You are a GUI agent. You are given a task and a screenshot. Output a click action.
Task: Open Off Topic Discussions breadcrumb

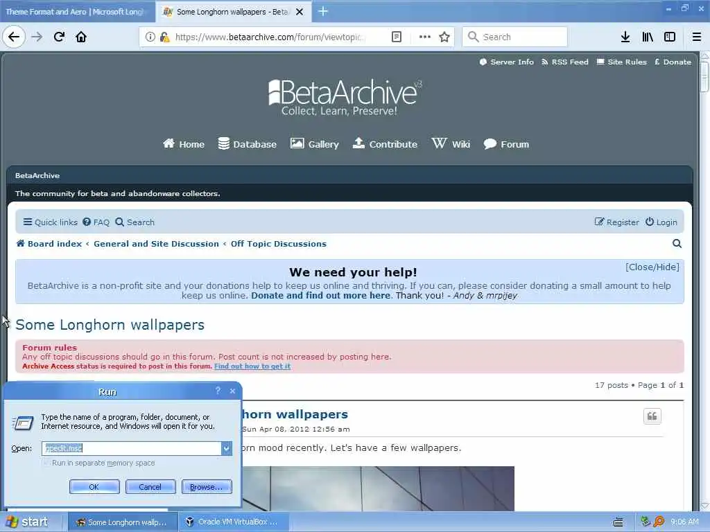[279, 244]
